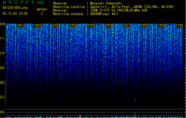Screen dimensions: 186x118
Task: Click observer name Masayuki Kobayashi
Action: click(106, 3)
